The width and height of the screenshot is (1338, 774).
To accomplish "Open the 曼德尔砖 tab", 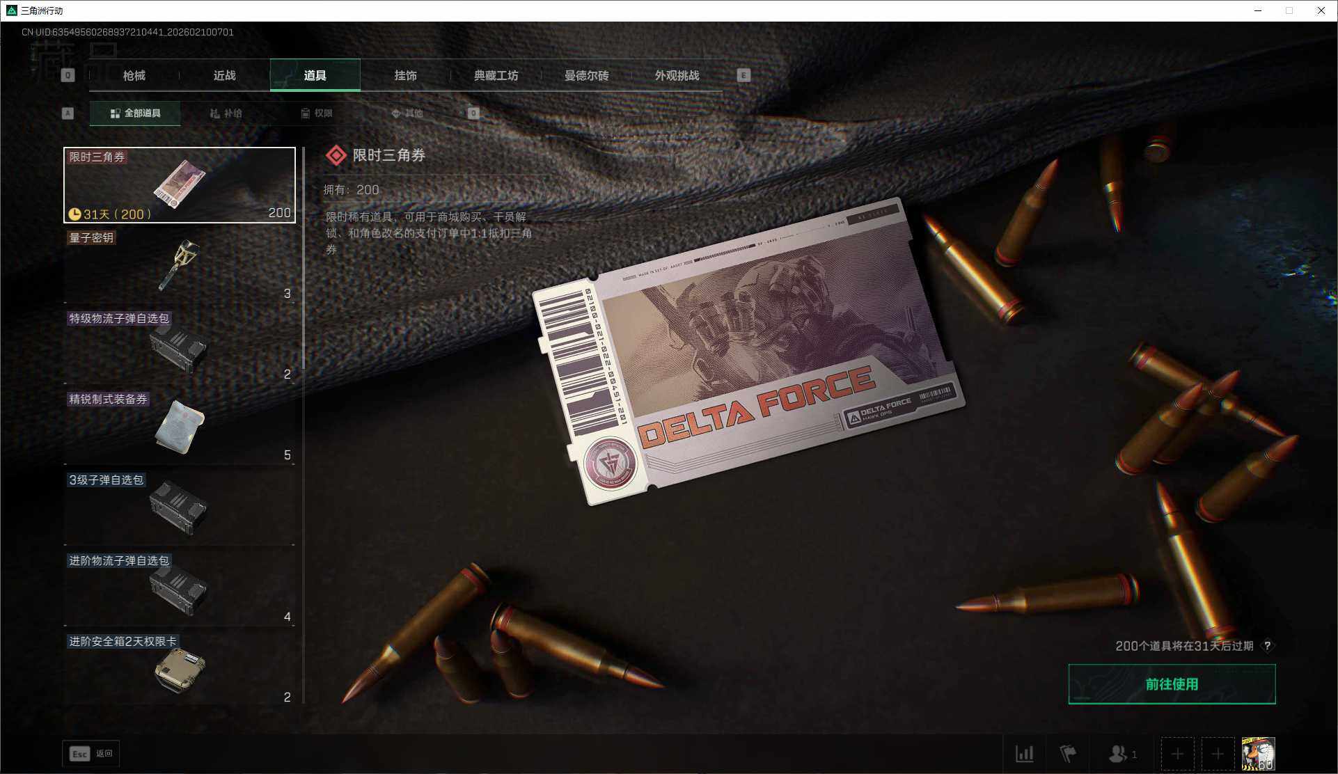I will (586, 75).
